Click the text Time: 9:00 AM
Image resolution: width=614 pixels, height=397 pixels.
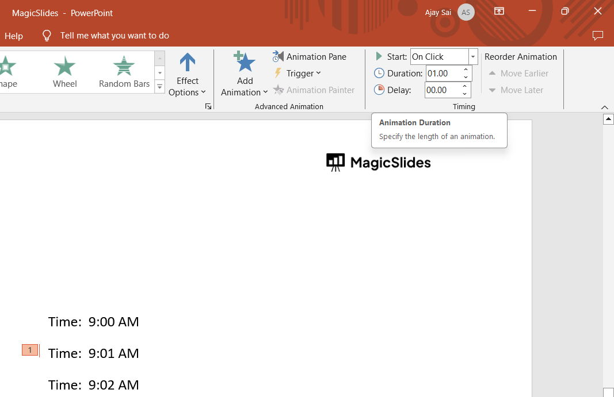pos(94,322)
